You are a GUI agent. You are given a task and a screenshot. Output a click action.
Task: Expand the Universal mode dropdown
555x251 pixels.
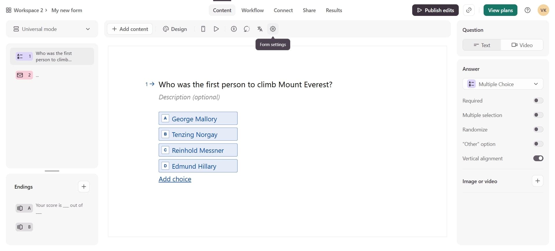(x=52, y=29)
